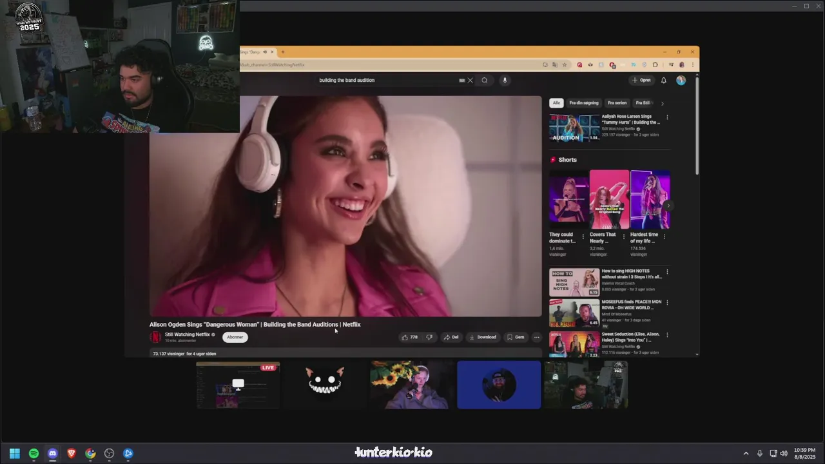Close the Chrome tab with X
This screenshot has height=464, width=825.
(272, 52)
